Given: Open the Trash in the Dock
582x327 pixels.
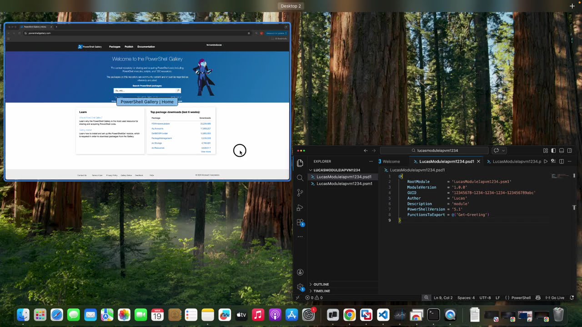Looking at the screenshot, I should pos(558,314).
